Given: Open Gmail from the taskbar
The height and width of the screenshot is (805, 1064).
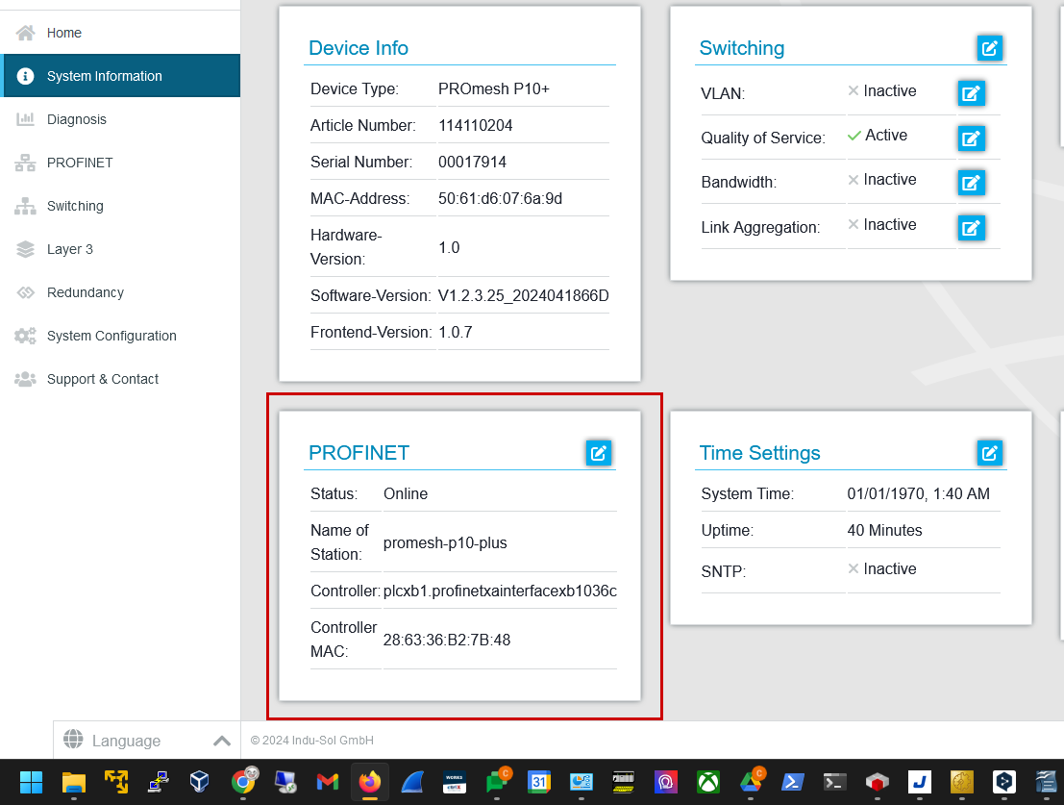Looking at the screenshot, I should pyautogui.click(x=328, y=782).
